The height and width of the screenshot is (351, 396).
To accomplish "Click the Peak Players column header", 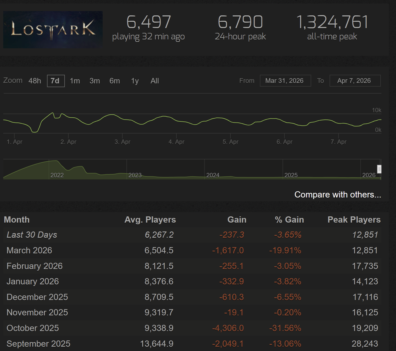I will tap(354, 220).
